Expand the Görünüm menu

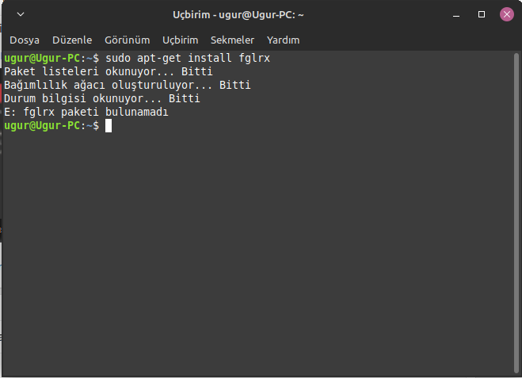click(127, 40)
